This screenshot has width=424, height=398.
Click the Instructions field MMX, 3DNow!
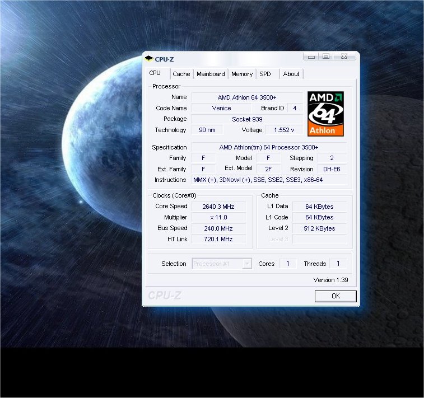pos(269,180)
